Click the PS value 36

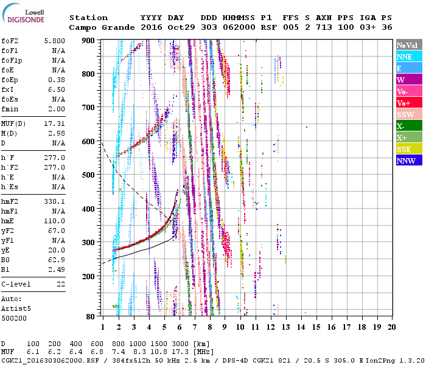pos(387,27)
